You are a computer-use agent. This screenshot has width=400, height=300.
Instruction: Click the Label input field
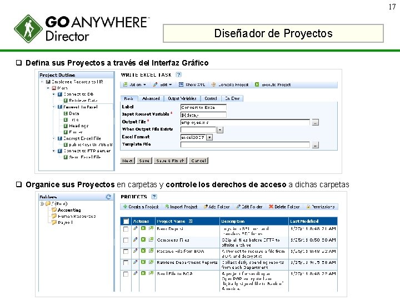[x=203, y=107]
